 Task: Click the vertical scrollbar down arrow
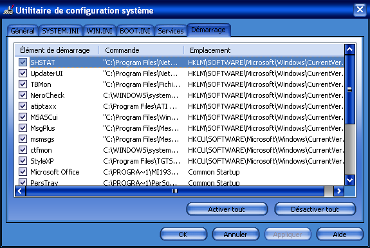(x=349, y=180)
